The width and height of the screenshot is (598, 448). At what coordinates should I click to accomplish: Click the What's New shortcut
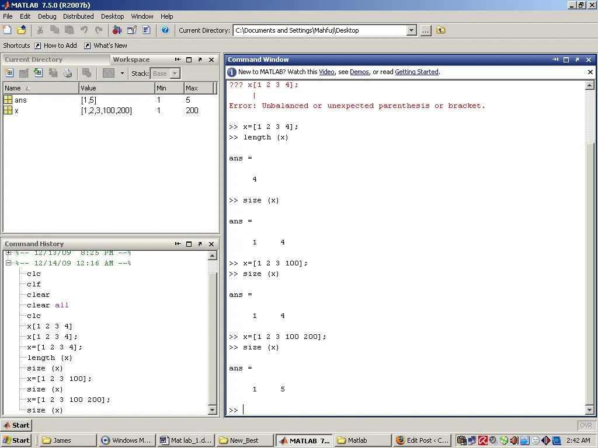106,45
